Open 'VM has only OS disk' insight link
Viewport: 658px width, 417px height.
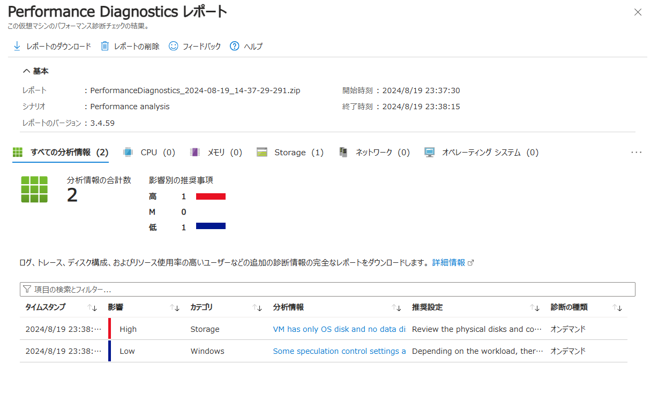pyautogui.click(x=339, y=329)
